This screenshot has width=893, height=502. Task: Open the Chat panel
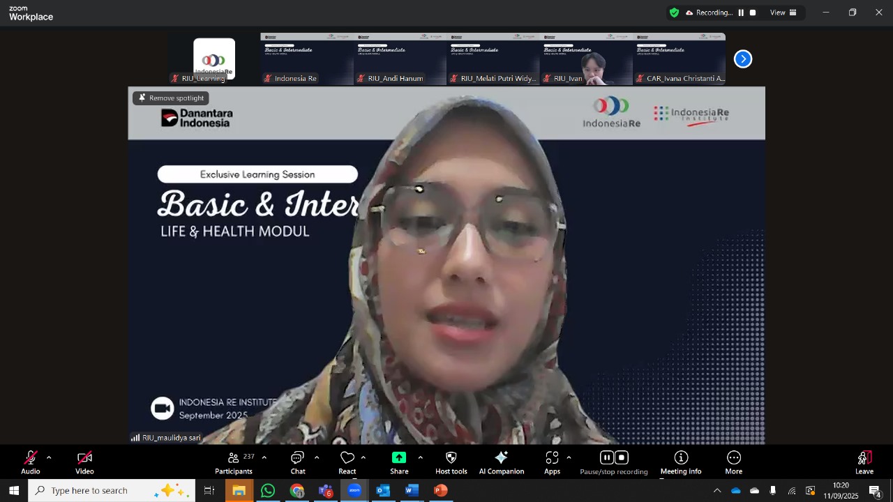(x=298, y=462)
